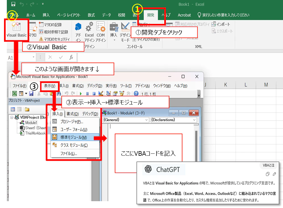Open ウィンドウ(W) menu in VBA editor
Viewport: 283px width, 208px height.
pos(162,86)
